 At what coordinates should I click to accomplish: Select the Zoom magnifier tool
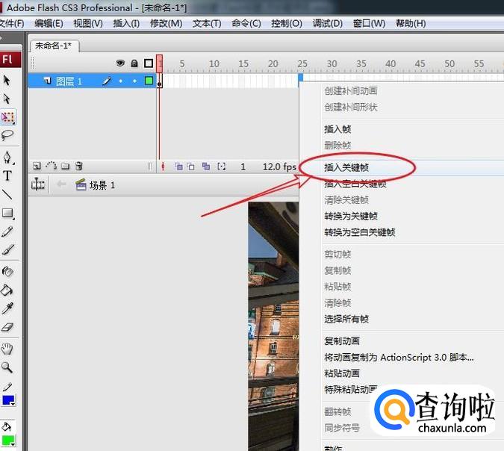pos(7,367)
